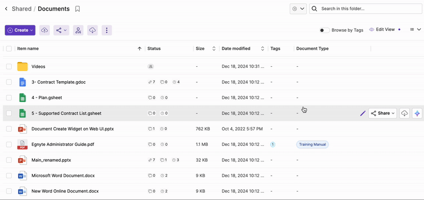The height and width of the screenshot is (200, 424).
Task: Click the shared users icon in Videos row
Action: [151, 66]
